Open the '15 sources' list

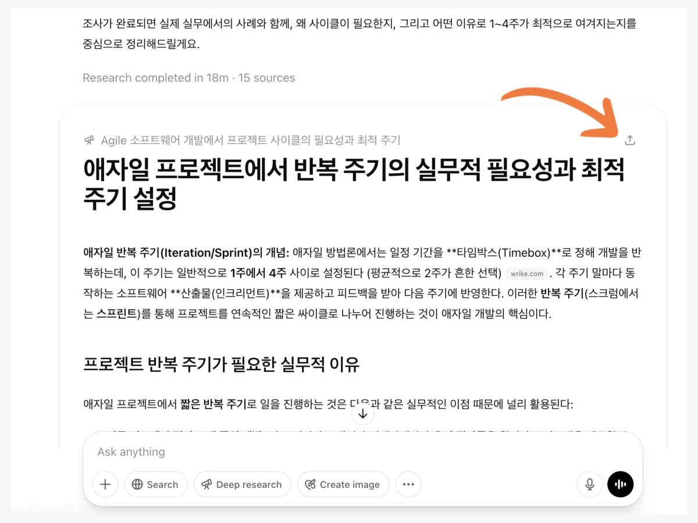pos(266,78)
